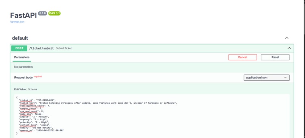Click the "contact_type": "email" line
The height and width of the screenshot is (138, 305).
click(x=34, y=125)
